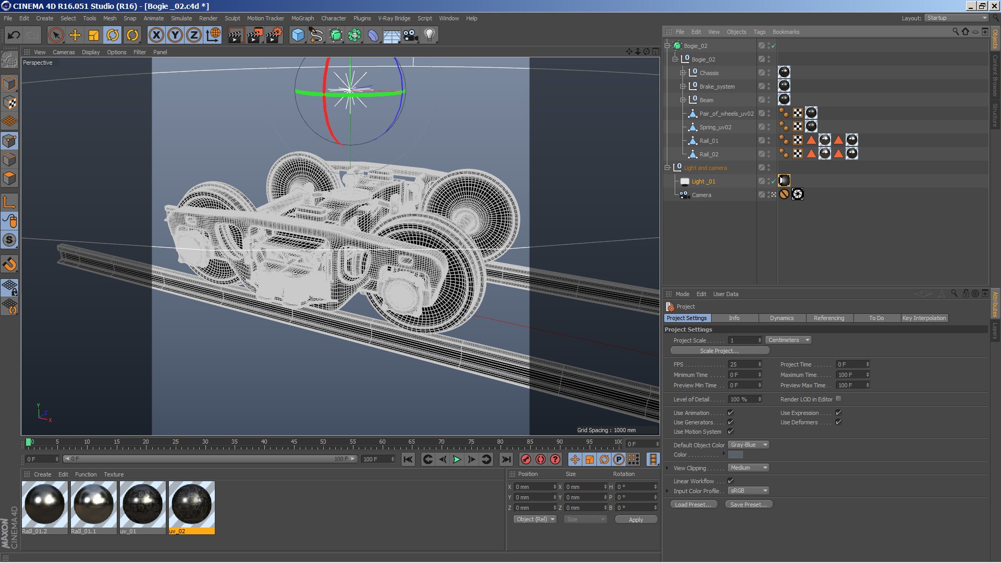Open Input Color Profile sRGB dropdown
1001x563 pixels.
[749, 491]
